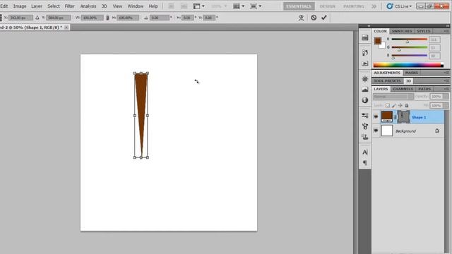Click the Launch Mini Bridge icon in application bar
This screenshot has width=452, height=254.
click(184, 6)
